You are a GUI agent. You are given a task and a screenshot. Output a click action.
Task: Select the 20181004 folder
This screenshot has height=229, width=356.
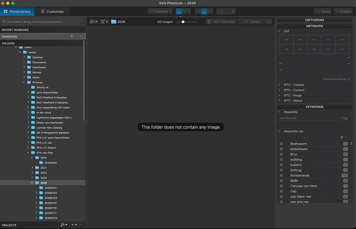pos(50,163)
